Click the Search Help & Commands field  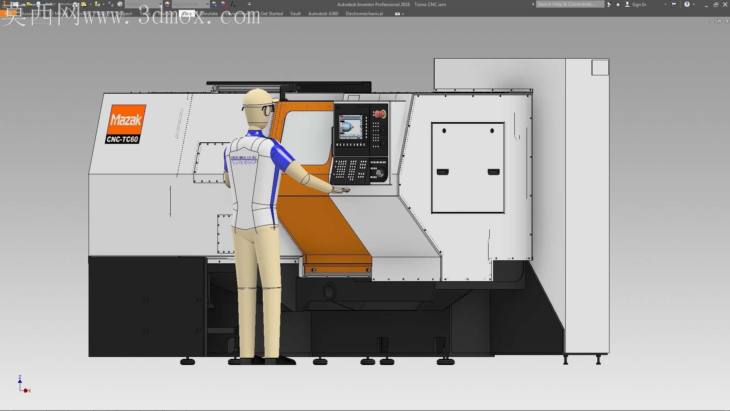570,4
